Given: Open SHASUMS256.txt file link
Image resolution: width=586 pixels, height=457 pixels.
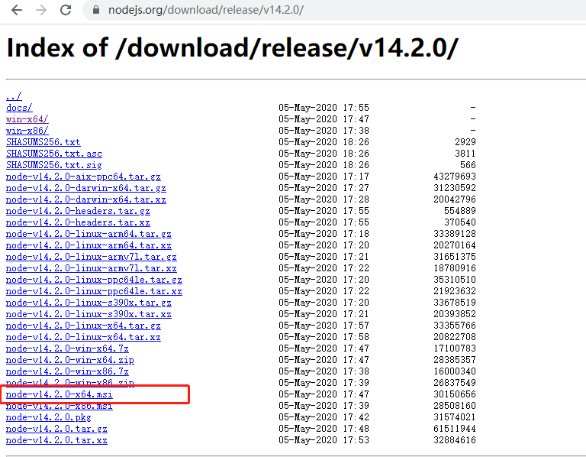Looking at the screenshot, I should pyautogui.click(x=43, y=142).
